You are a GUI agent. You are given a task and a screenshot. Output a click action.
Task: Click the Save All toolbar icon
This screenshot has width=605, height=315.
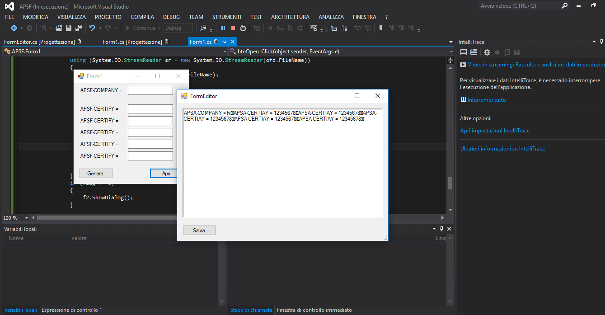pos(78,28)
